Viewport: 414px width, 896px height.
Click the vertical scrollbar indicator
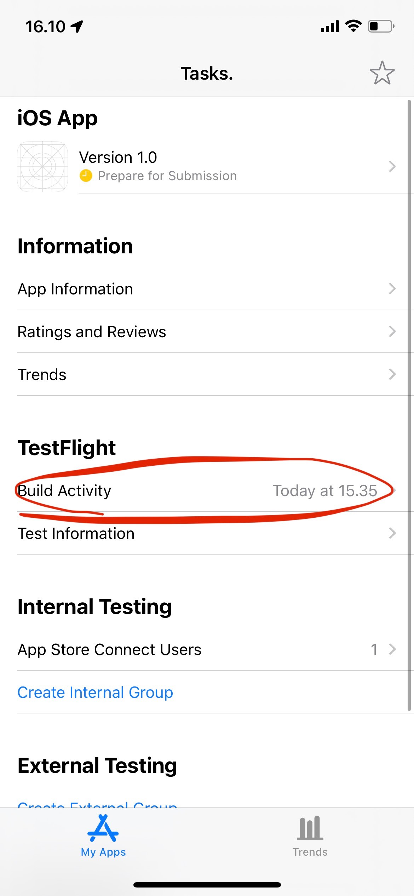pyautogui.click(x=409, y=403)
